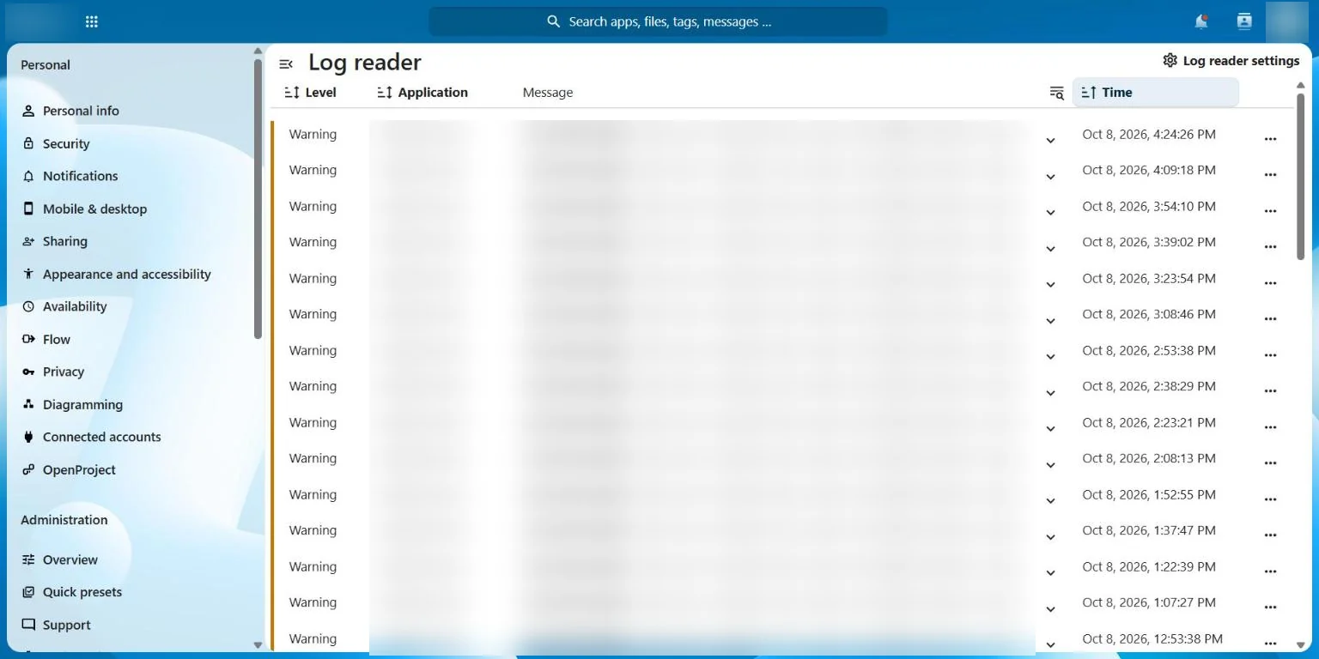Open actions menu for 4:24:26 PM entry

click(1271, 139)
